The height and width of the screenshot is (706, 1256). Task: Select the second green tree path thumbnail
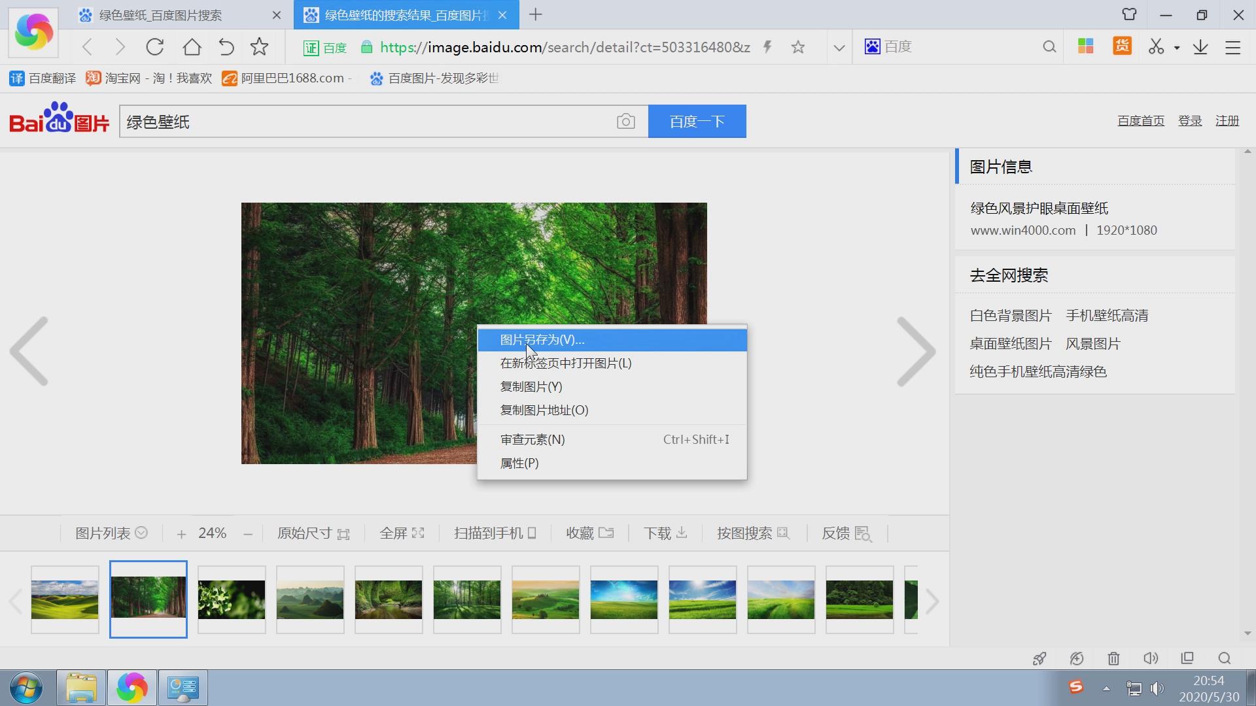point(148,599)
